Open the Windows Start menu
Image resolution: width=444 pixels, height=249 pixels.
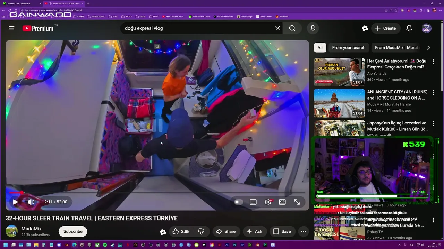6,245
